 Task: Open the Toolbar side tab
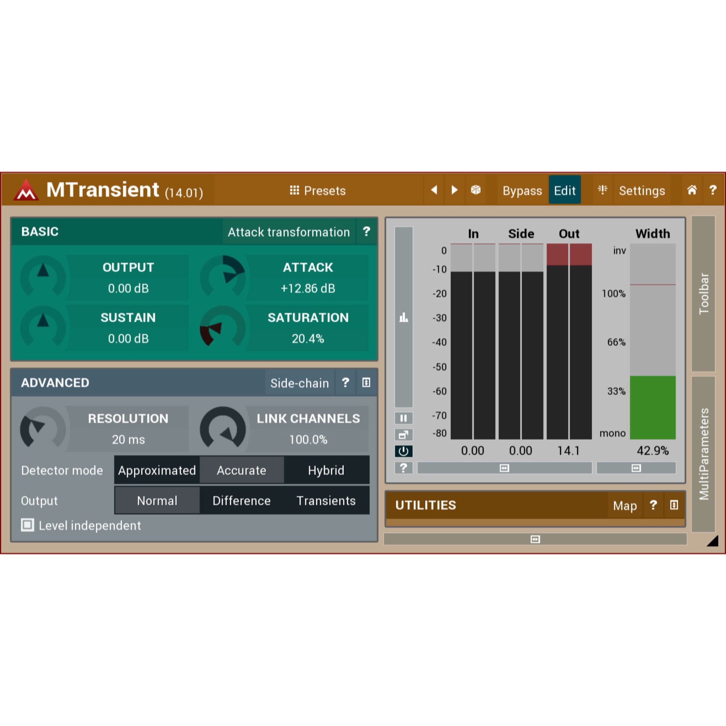pos(703,293)
